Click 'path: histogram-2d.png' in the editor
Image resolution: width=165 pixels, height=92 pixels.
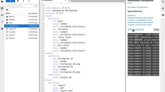(67, 72)
